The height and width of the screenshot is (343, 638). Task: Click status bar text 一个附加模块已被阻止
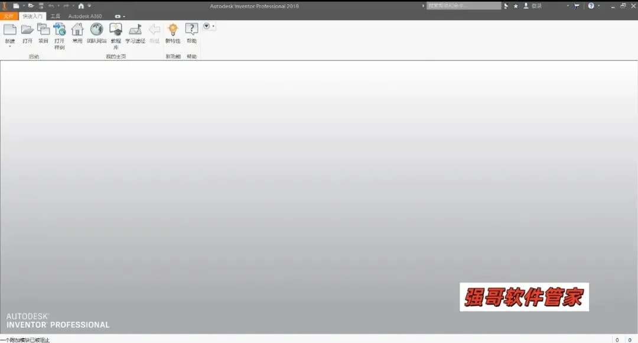click(x=25, y=339)
